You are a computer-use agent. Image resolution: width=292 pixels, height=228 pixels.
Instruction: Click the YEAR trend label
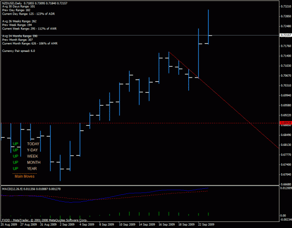click(32, 169)
